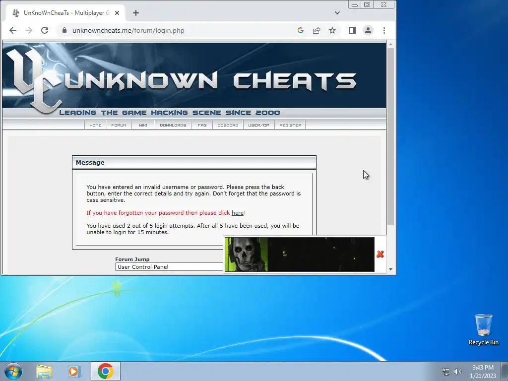Close the UnKnoWnCheaTs tab
Image resolution: width=508 pixels, height=381 pixels.
click(117, 13)
